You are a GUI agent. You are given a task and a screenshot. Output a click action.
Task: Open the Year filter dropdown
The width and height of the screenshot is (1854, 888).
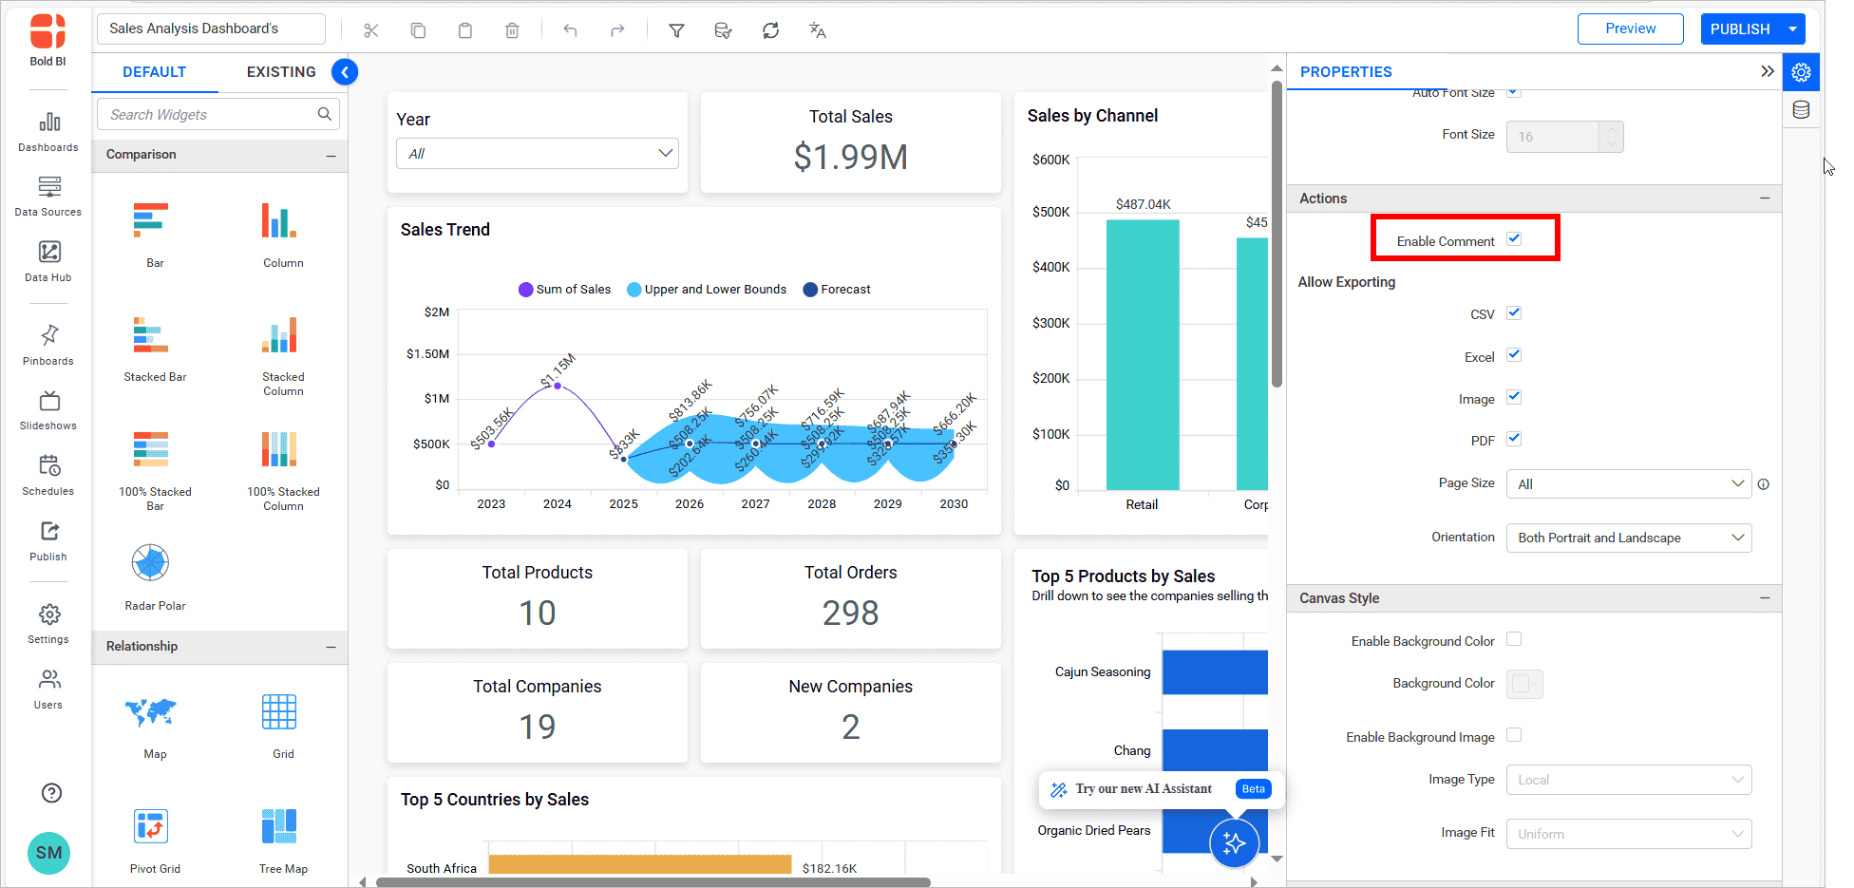[537, 153]
